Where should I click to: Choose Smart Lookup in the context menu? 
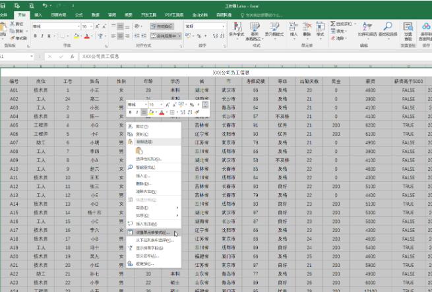click(x=154, y=167)
